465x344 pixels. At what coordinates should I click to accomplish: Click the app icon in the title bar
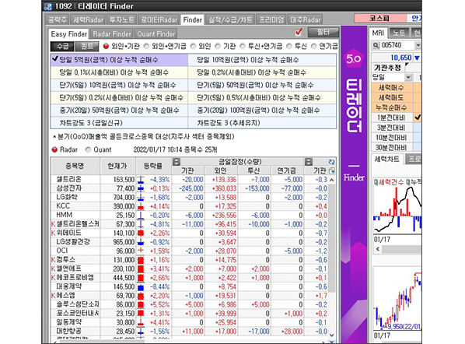tap(47, 6)
